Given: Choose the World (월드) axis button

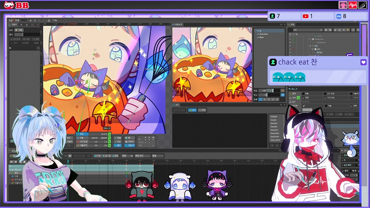Looking at the screenshot, I should coord(117,145).
